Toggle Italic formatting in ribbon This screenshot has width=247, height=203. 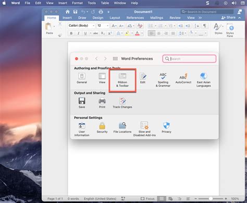point(78,33)
